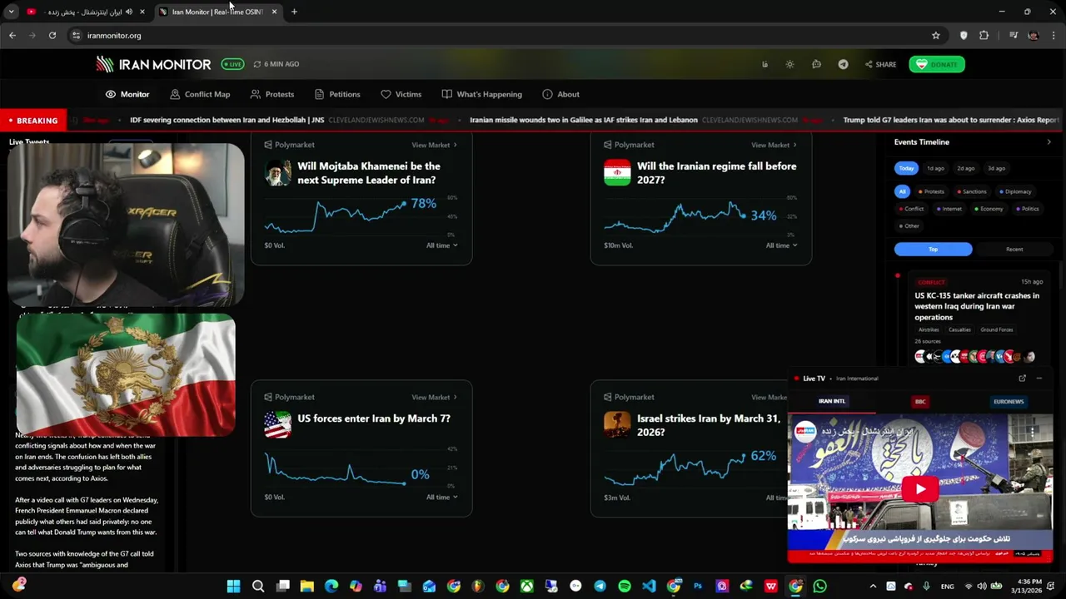Play the Live TV YouTube video
Viewport: 1066px width, 599px height.
(920, 489)
